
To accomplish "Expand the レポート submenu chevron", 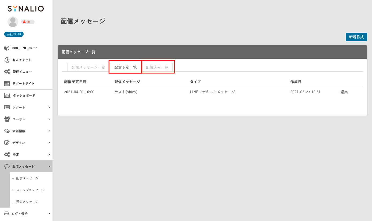I will (x=49, y=107).
